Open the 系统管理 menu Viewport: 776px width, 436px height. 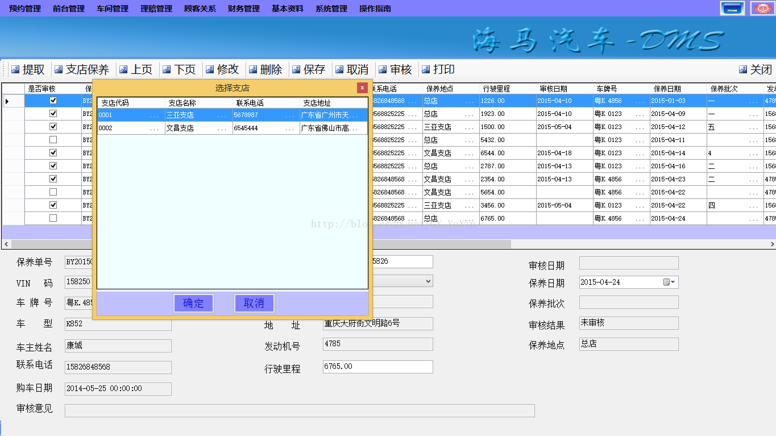click(331, 9)
